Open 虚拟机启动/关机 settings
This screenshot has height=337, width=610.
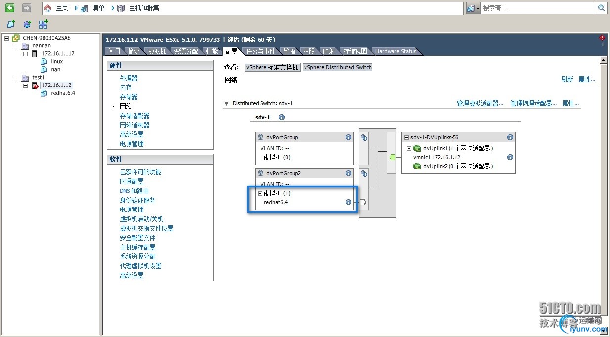141,219
